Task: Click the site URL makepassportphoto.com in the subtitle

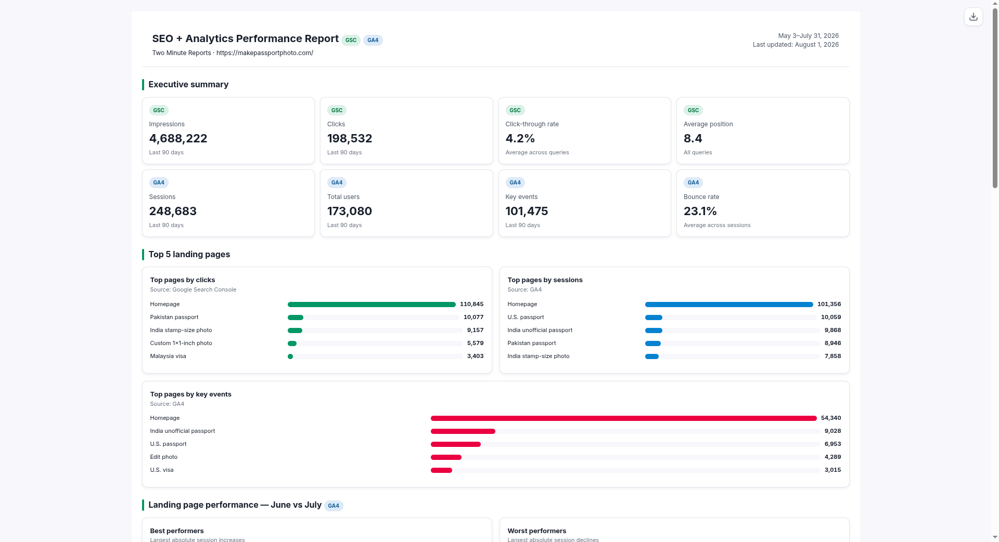Action: tap(264, 53)
